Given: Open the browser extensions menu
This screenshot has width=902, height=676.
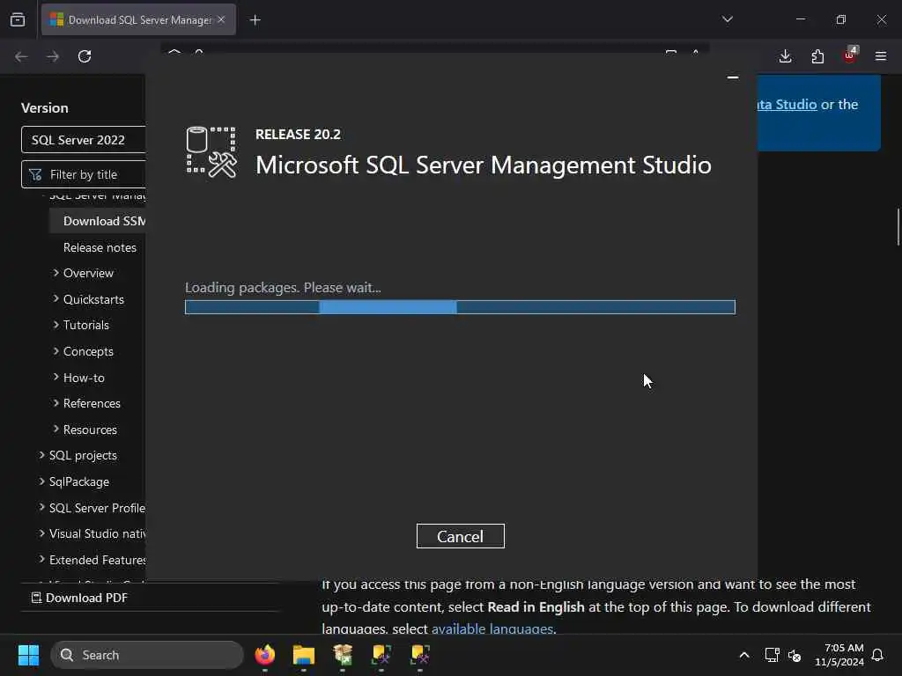Looking at the screenshot, I should 817,56.
